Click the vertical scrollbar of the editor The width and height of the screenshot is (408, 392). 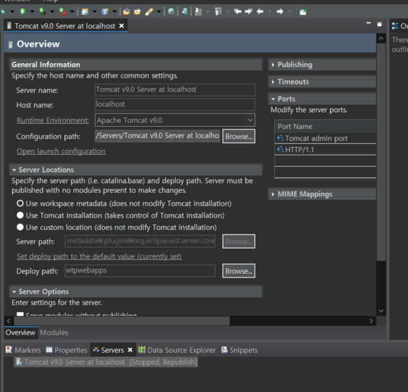[381, 152]
